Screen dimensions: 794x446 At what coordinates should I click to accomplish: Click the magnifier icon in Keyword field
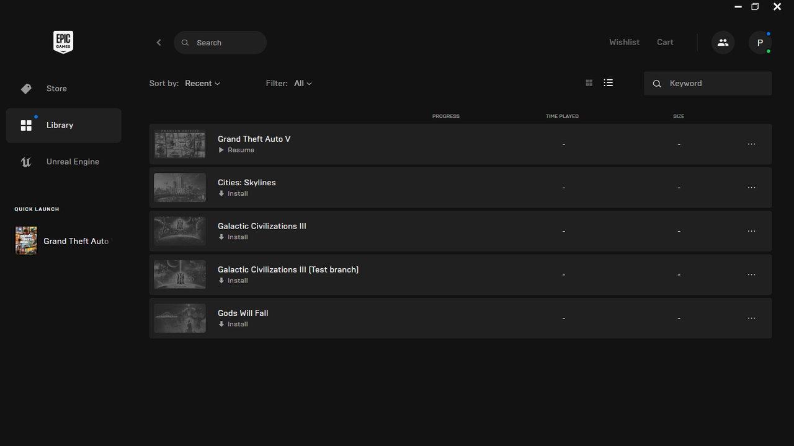tap(657, 84)
